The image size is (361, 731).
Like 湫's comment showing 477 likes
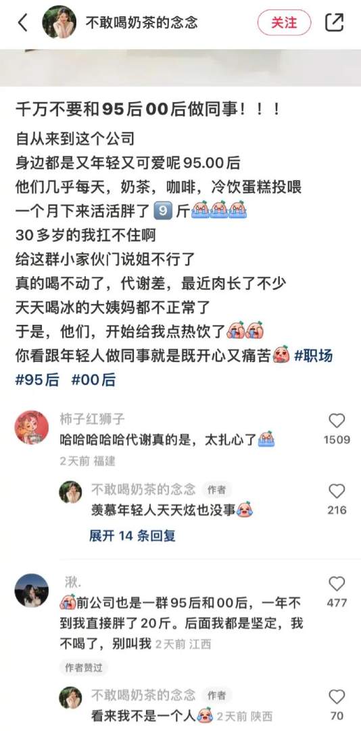tap(336, 584)
